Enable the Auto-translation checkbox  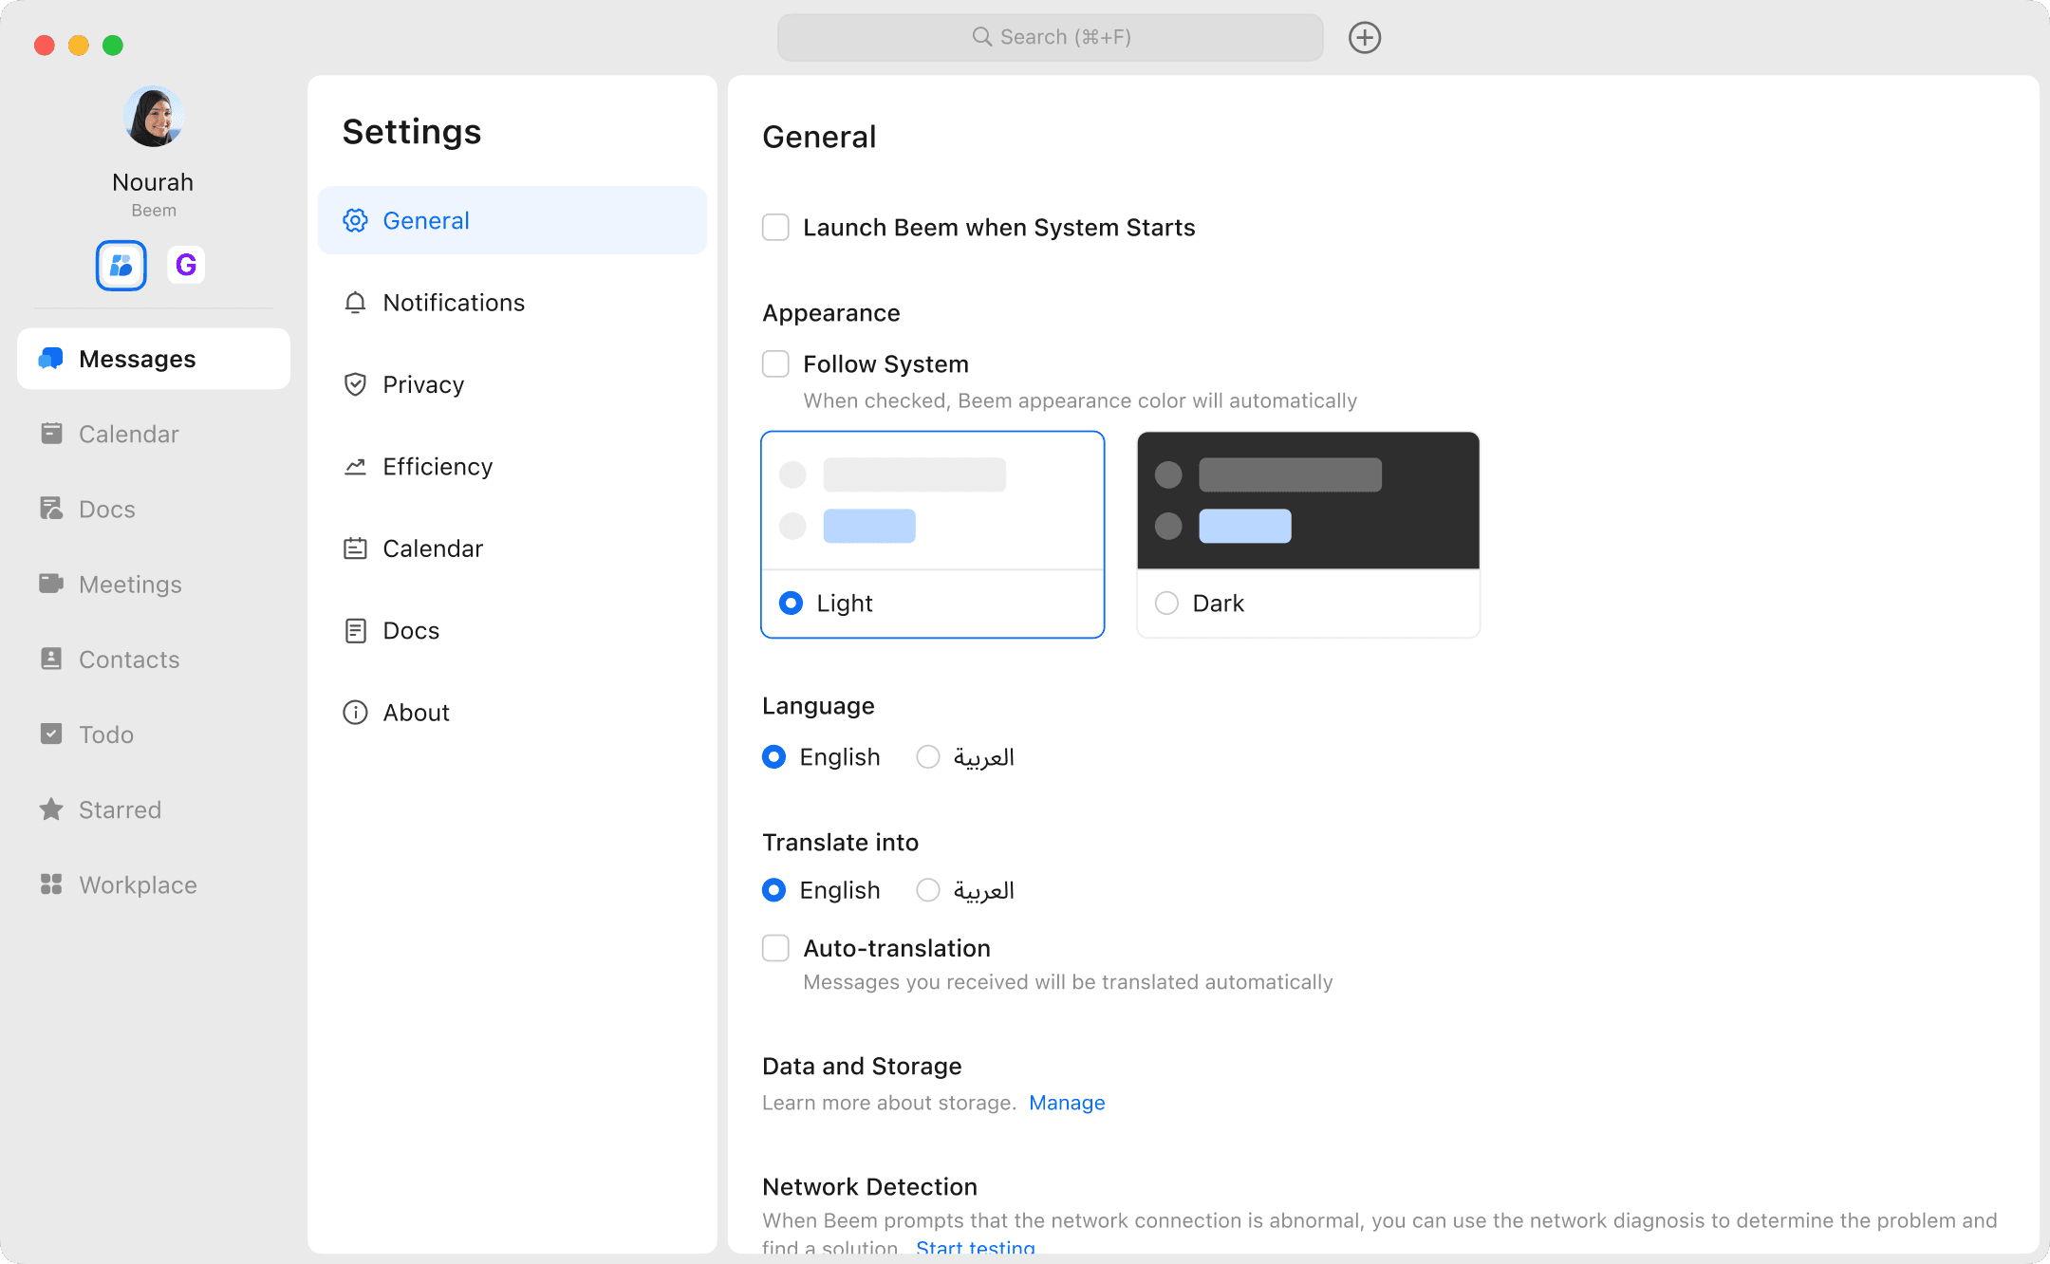tap(775, 948)
